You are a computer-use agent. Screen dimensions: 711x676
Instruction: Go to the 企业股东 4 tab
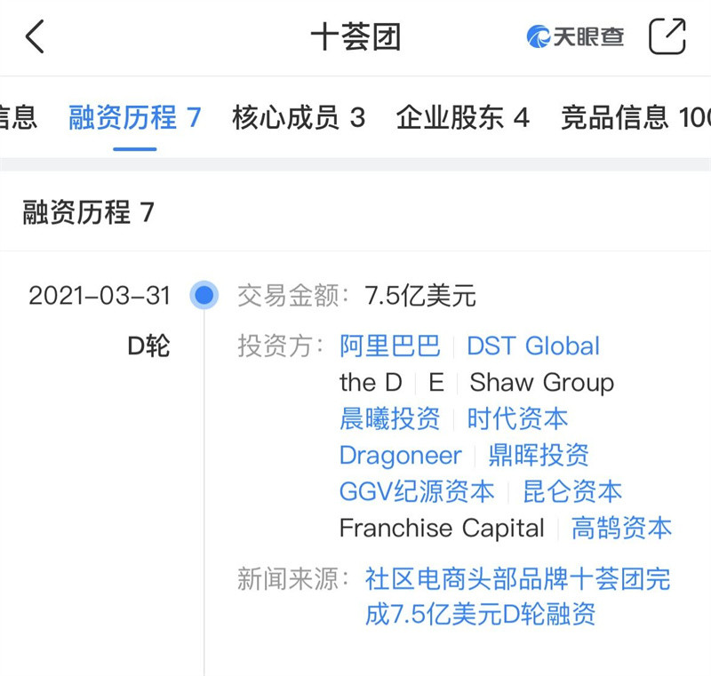[x=462, y=117]
